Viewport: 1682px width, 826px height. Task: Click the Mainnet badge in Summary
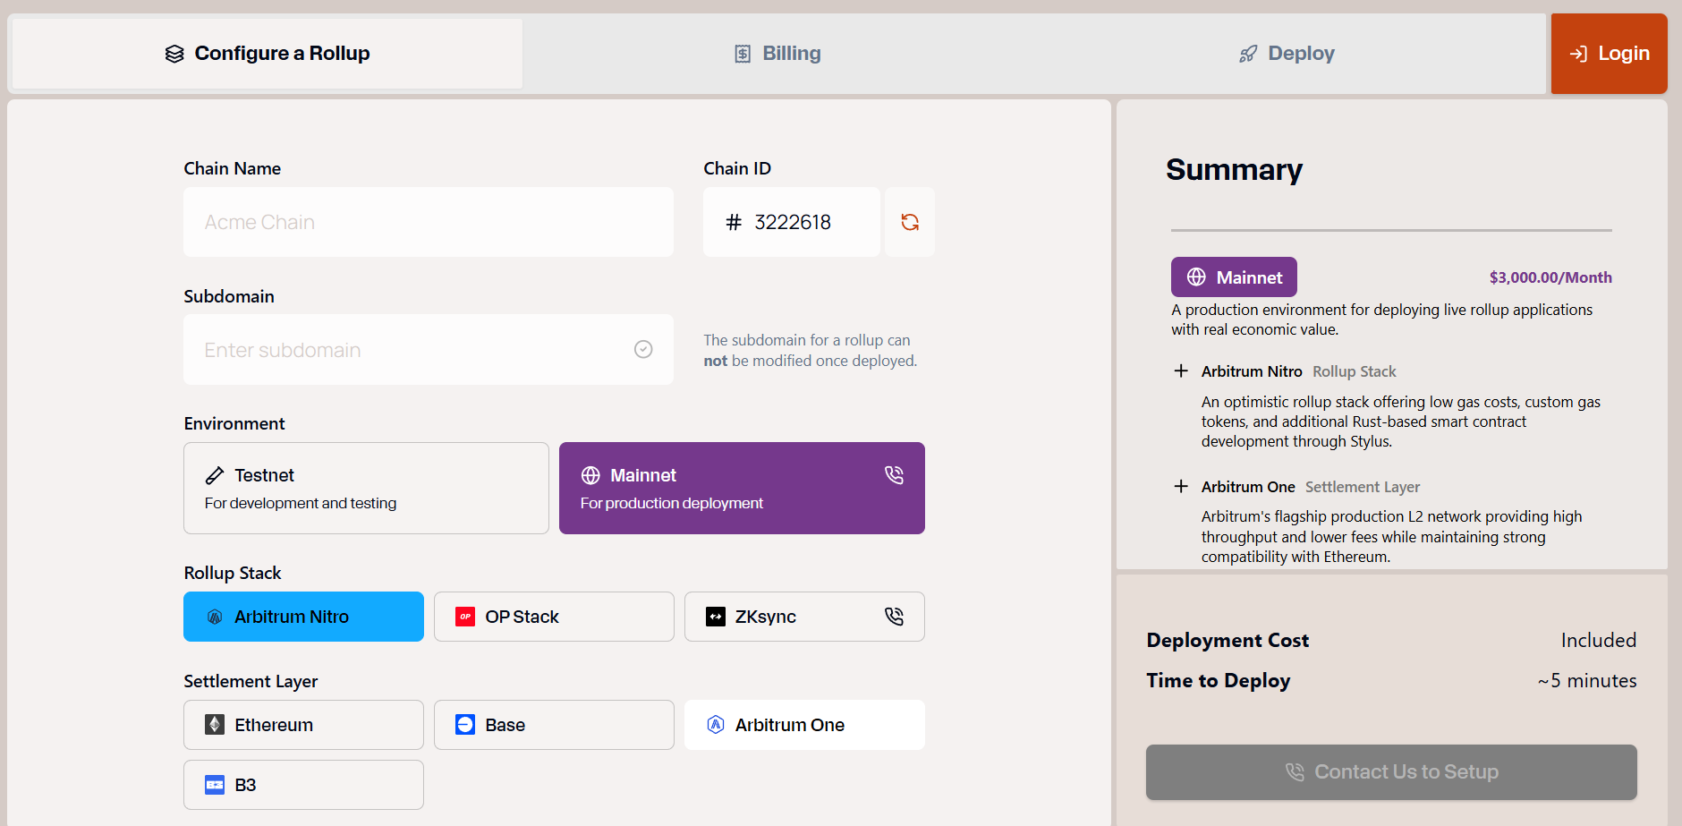click(x=1234, y=277)
